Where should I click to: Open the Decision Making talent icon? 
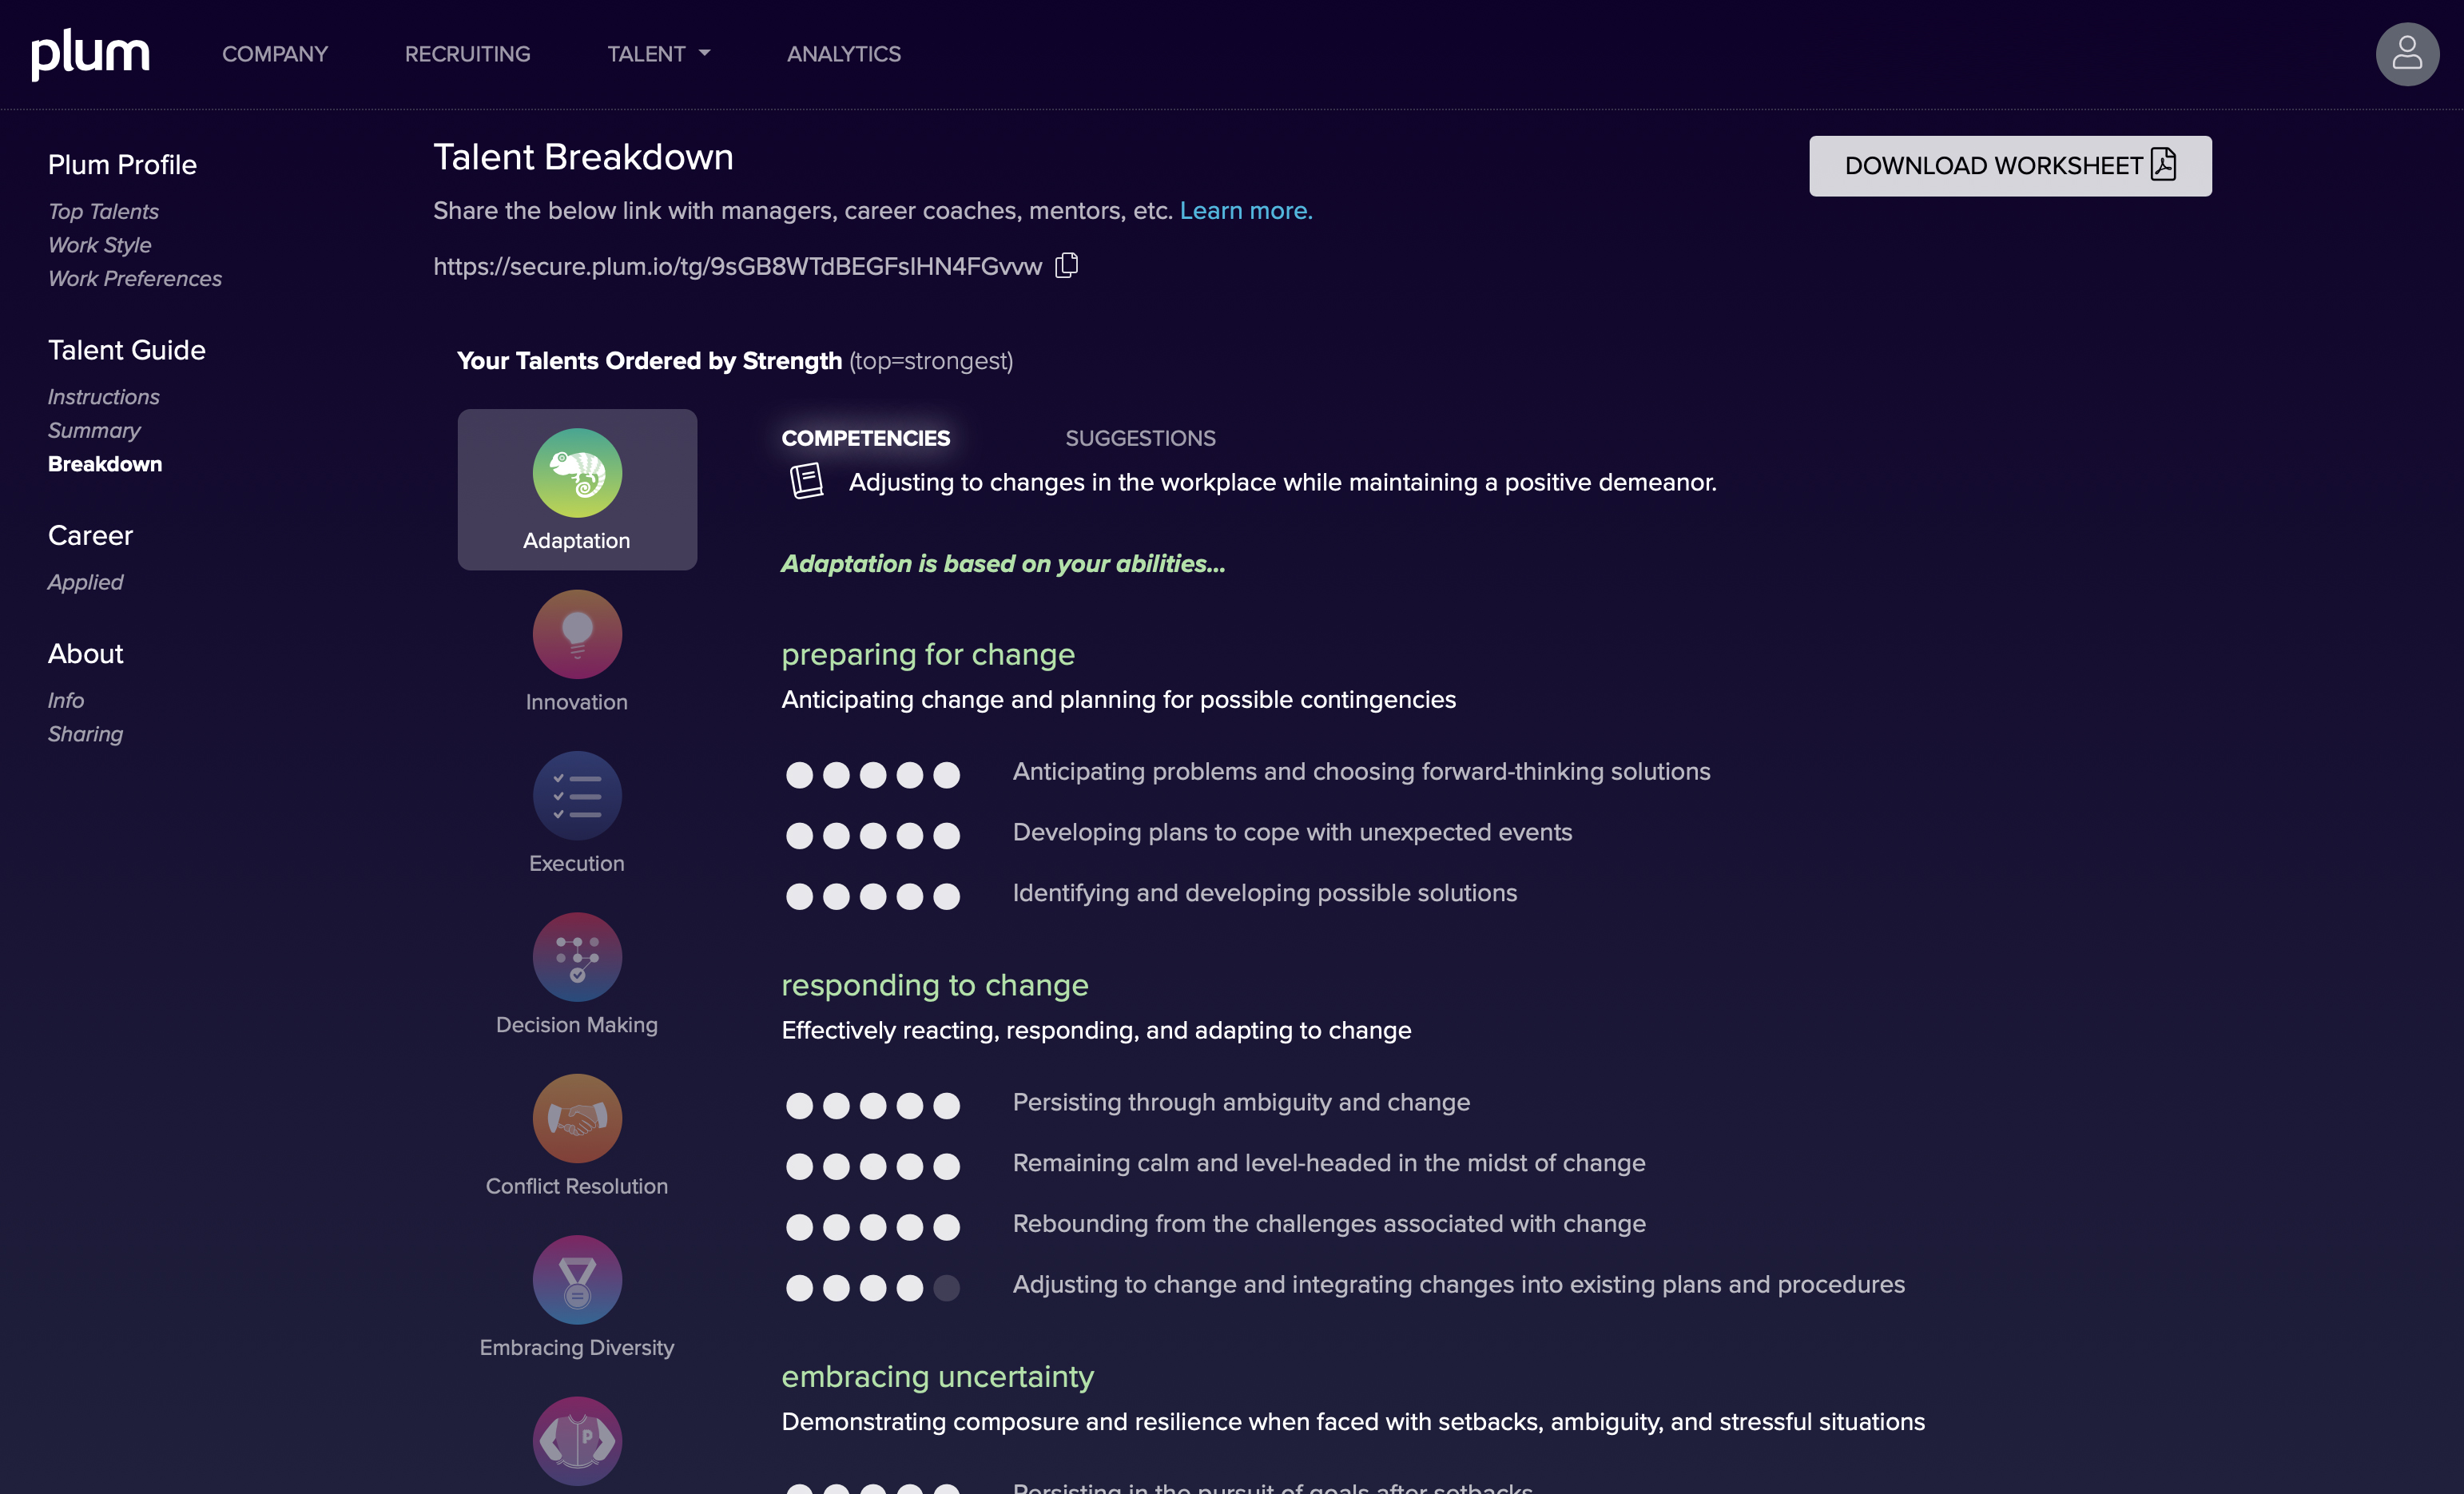[577, 957]
